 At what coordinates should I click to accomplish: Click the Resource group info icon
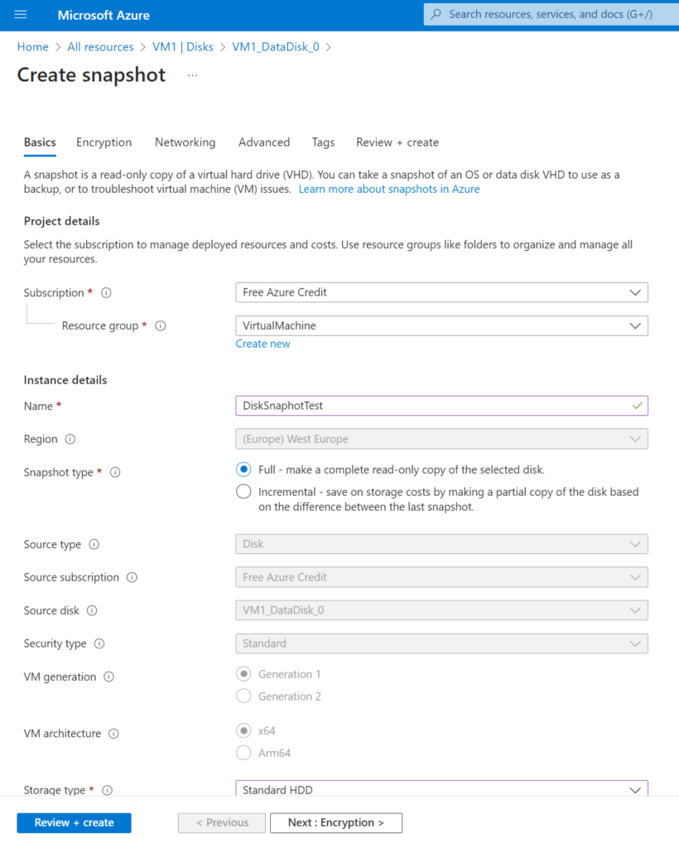161,326
